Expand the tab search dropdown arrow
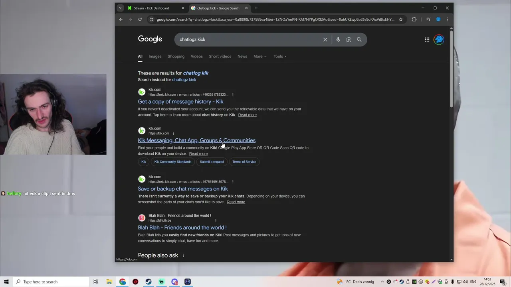 pyautogui.click(x=120, y=8)
